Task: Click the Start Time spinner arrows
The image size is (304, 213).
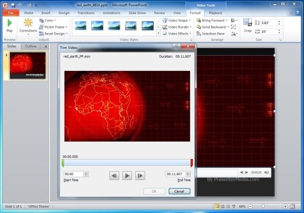Action: [85, 174]
